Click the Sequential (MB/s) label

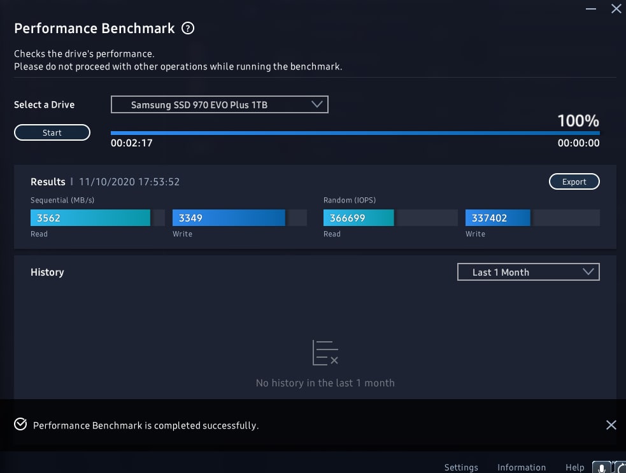(x=62, y=201)
